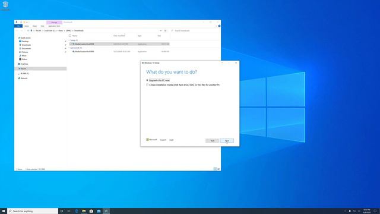Select Local Disk (C:) in the breadcrumb
The height and width of the screenshot is (214, 380).
click(50, 30)
